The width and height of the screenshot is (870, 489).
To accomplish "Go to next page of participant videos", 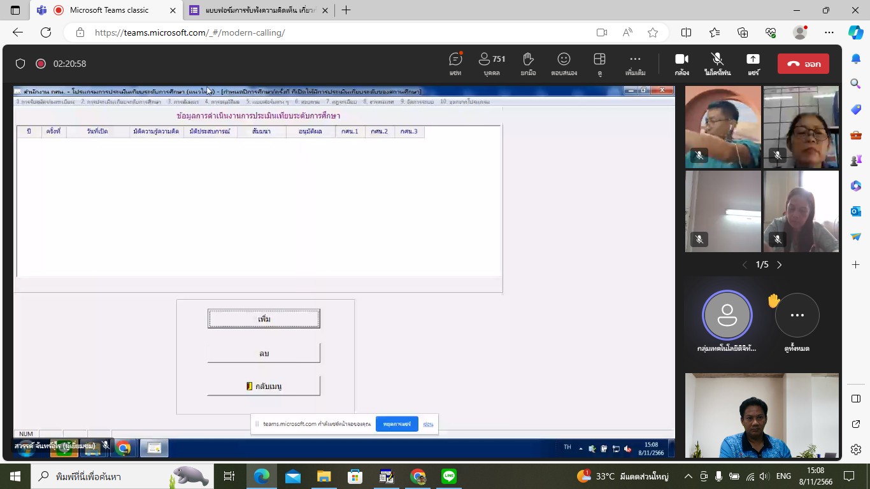I will point(779,265).
